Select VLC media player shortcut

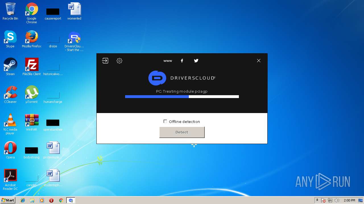(10, 124)
